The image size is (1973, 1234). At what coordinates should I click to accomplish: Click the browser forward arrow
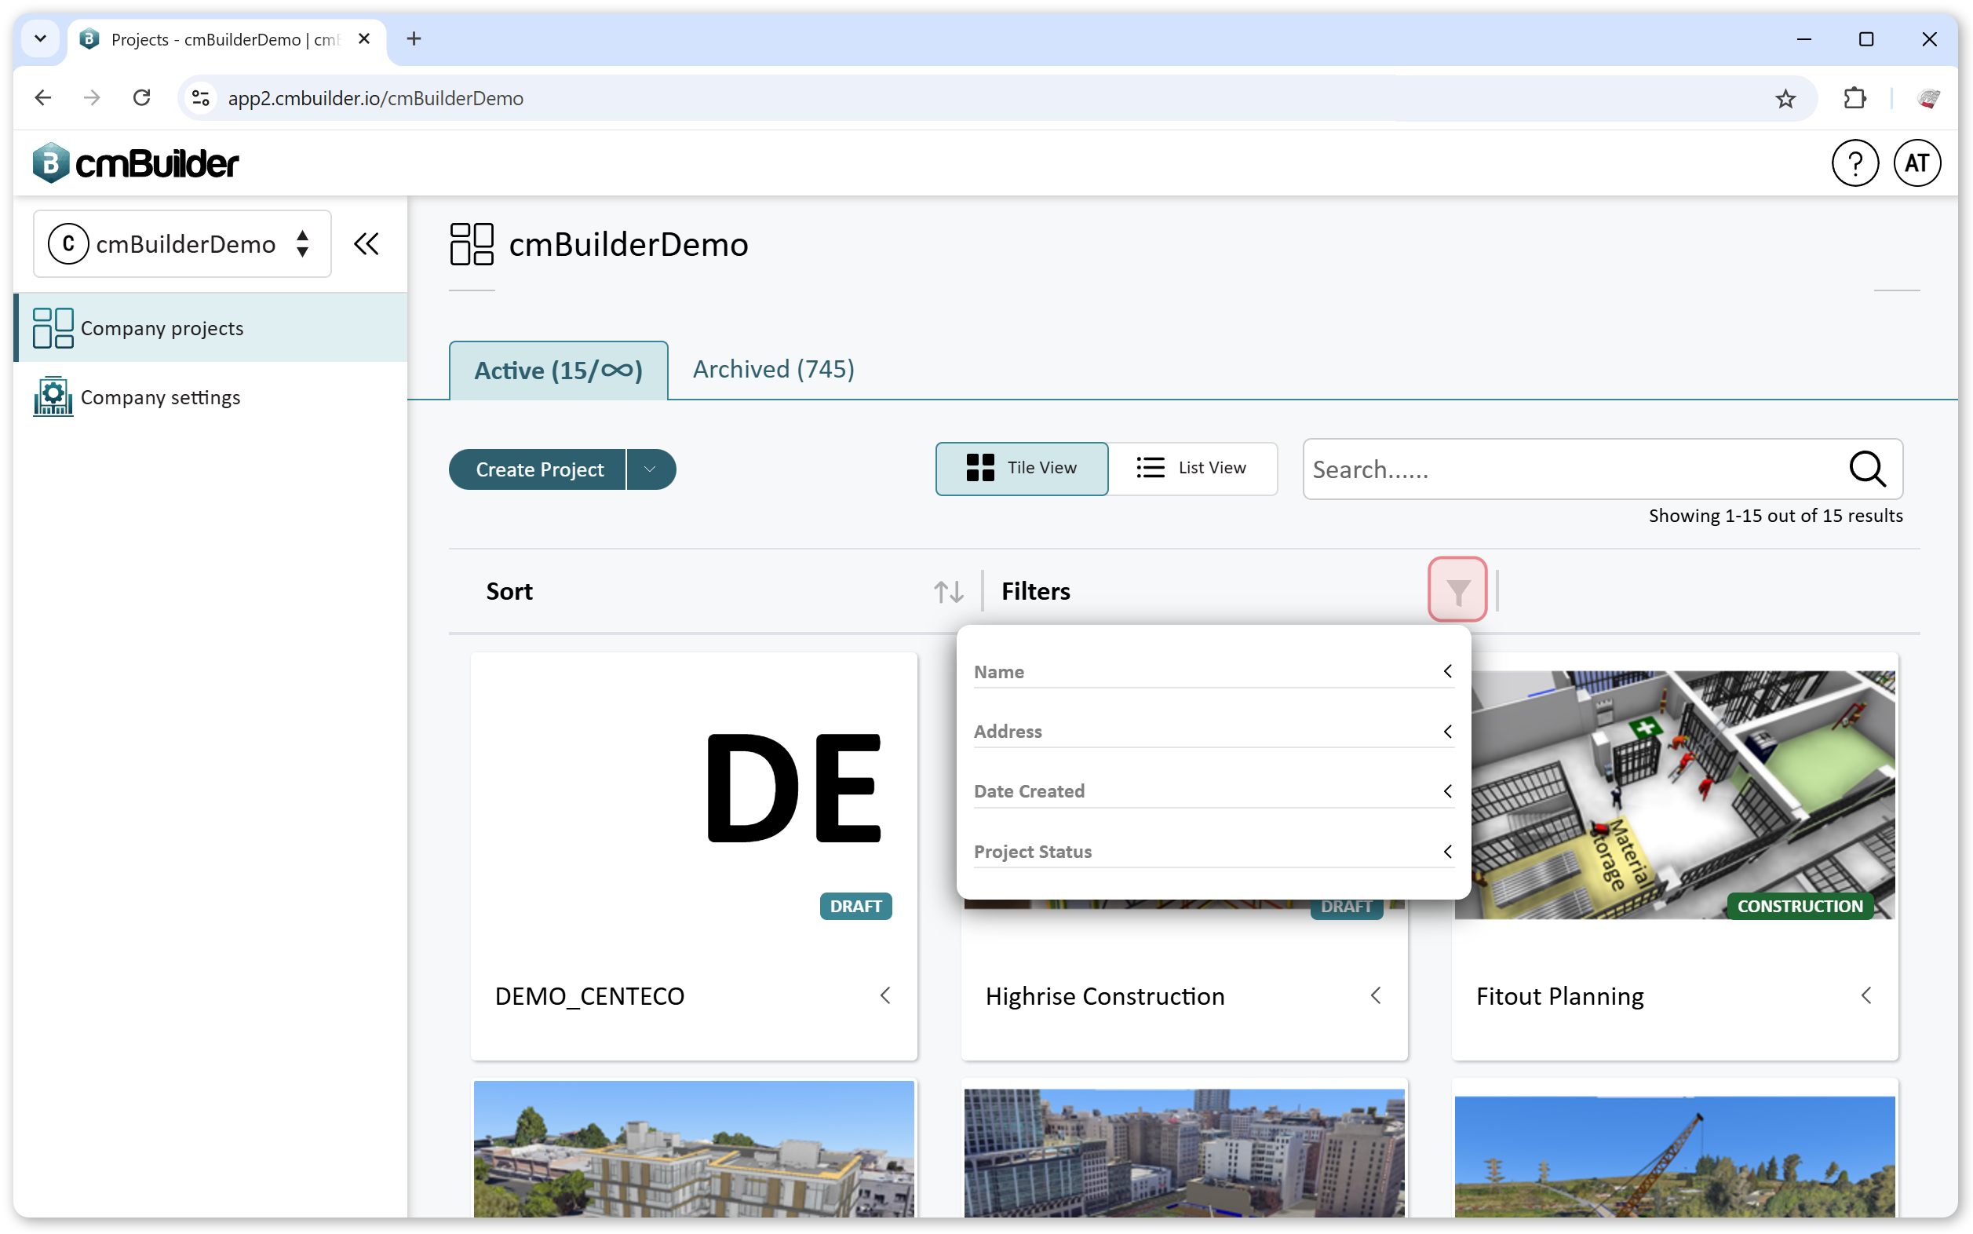coord(92,98)
